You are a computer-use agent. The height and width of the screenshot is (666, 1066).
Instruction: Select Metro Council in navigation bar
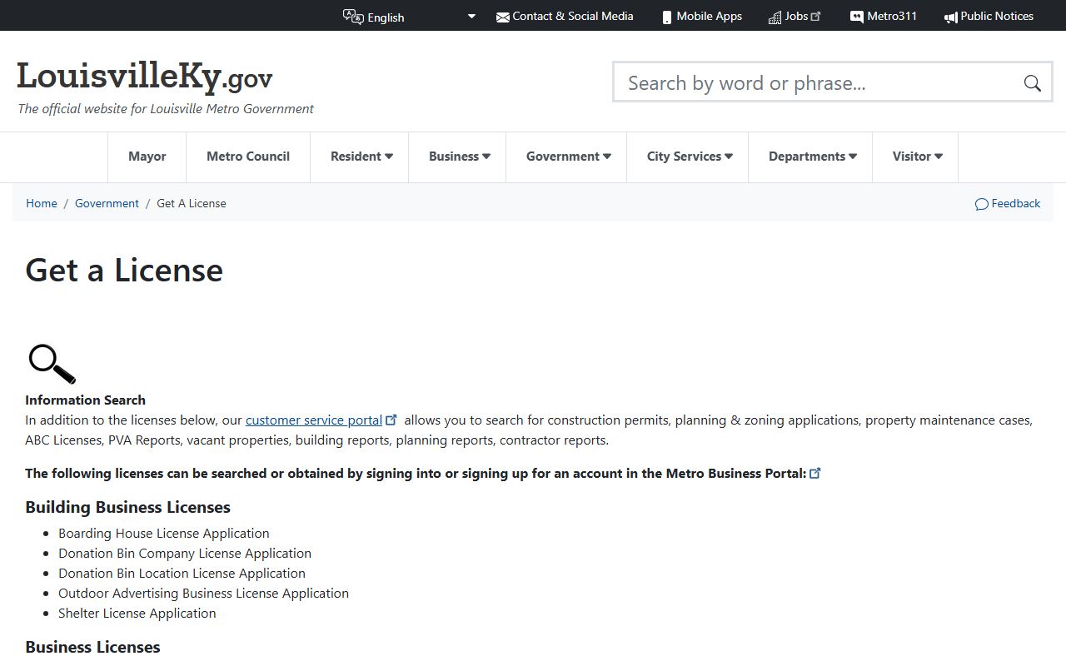(x=248, y=157)
